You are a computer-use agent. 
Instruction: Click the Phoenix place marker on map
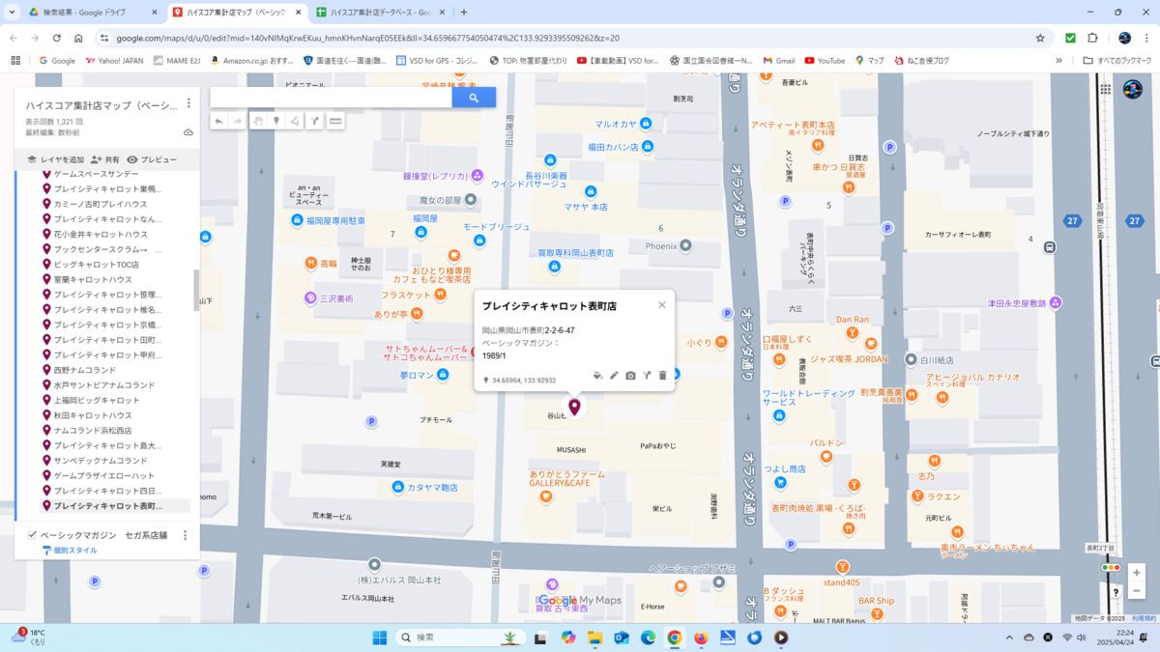685,245
